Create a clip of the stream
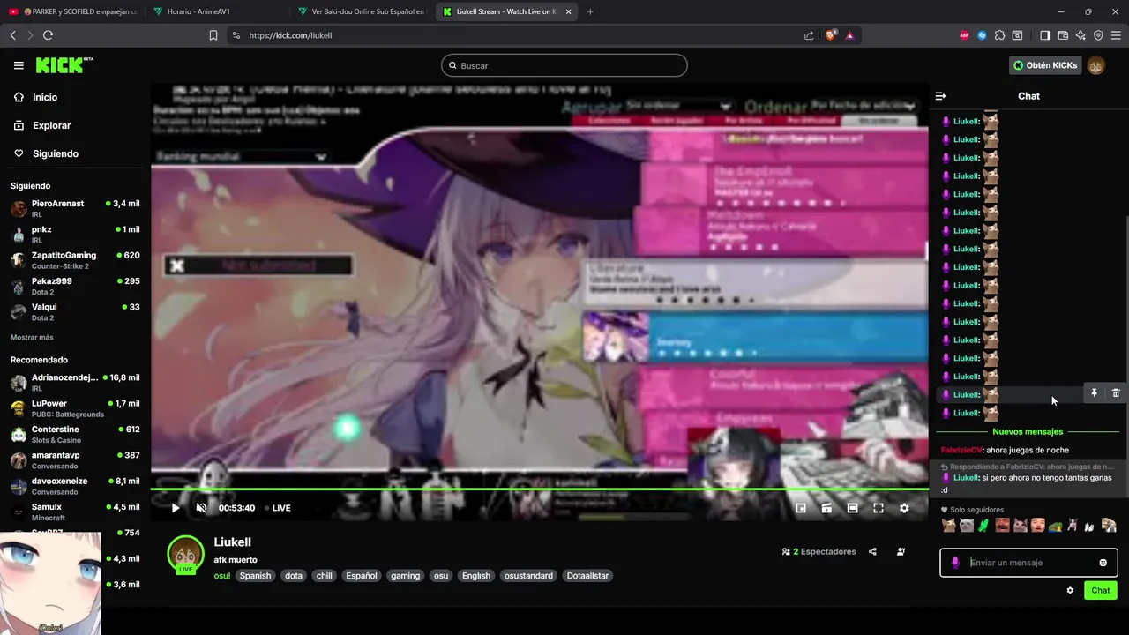Screen dimensions: 1129x635 coord(826,508)
